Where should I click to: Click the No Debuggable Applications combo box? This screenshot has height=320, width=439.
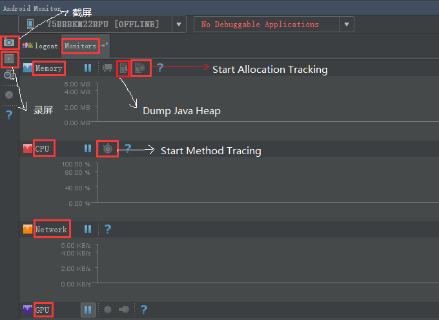(274, 25)
